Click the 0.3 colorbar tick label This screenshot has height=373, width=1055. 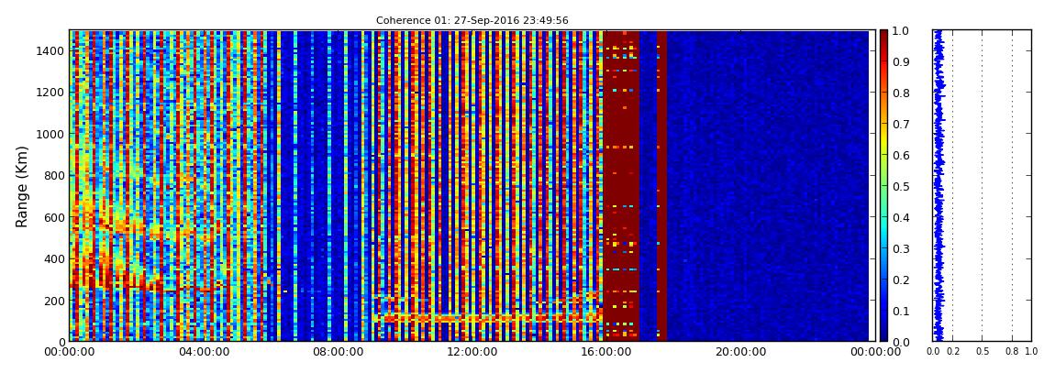point(900,248)
